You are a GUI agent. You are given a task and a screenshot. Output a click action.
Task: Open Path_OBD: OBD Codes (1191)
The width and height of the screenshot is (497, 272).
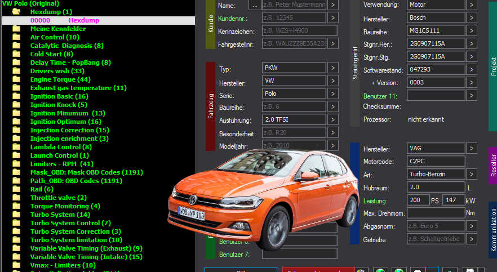(76, 181)
